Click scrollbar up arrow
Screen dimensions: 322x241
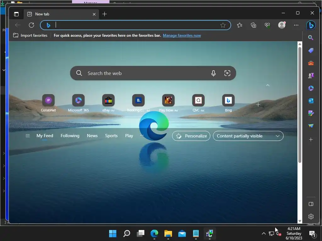pos(300,44)
